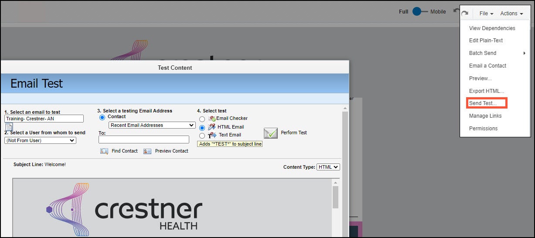
Task: Click the To: email address field
Action: click(x=144, y=139)
